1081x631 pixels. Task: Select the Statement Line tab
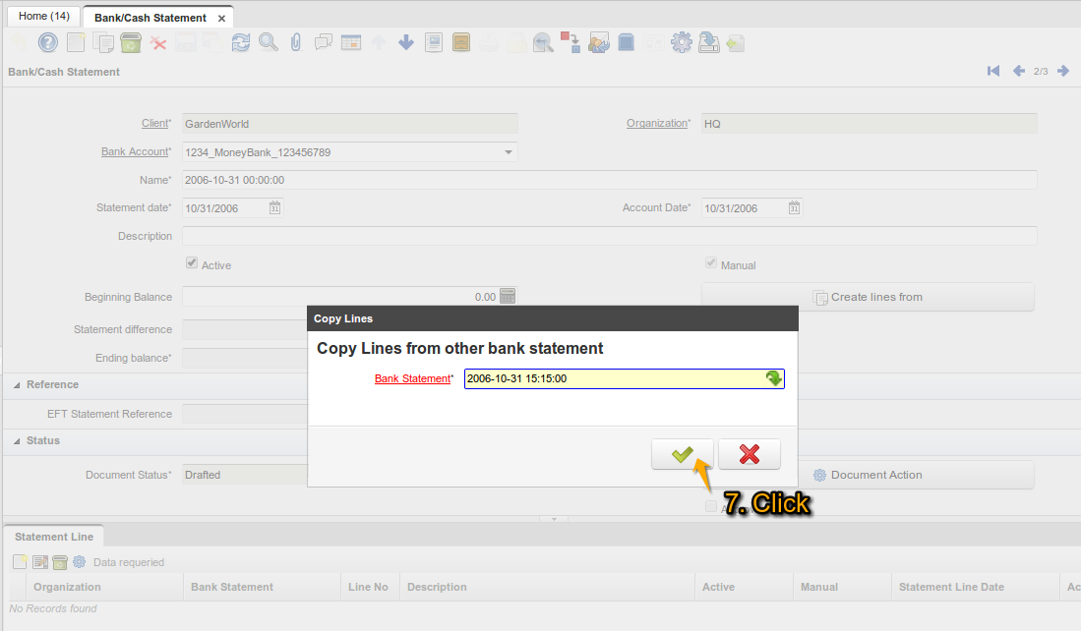pyautogui.click(x=53, y=537)
